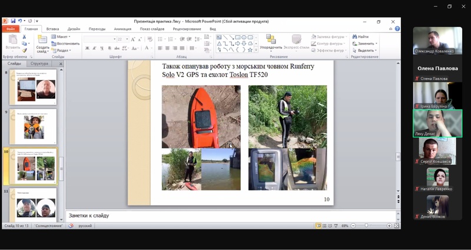Image resolution: width=471 pixels, height=250 pixels.
Task: Open the undo history dropdown arrow
Action: click(24, 21)
